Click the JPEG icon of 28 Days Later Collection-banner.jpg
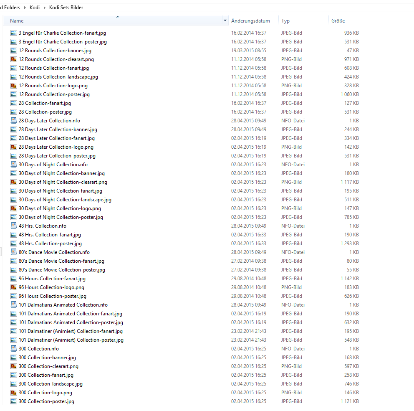Screen dimensions: 414x411 pos(14,129)
